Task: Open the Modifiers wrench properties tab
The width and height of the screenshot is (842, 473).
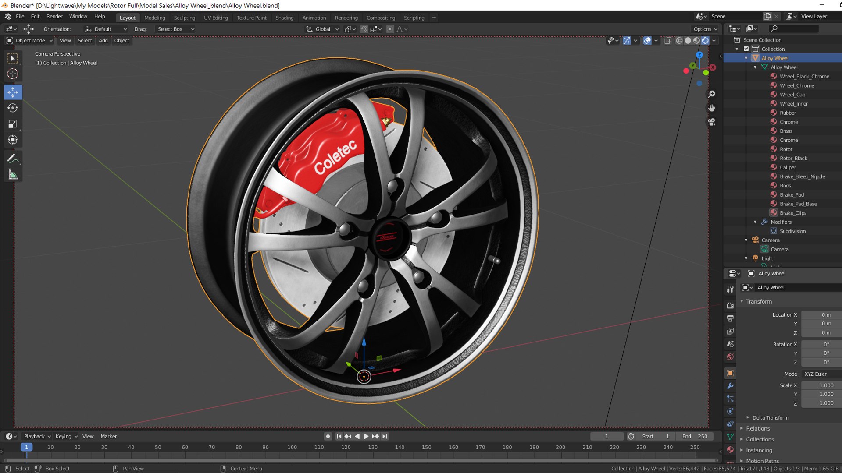Action: pyautogui.click(x=730, y=386)
